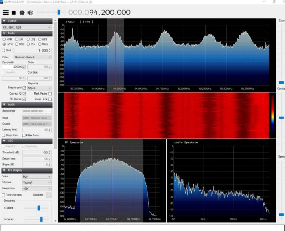The width and height of the screenshot is (285, 231).
Task: Click the AGC Threshold (dB) field
Action: click(37, 152)
